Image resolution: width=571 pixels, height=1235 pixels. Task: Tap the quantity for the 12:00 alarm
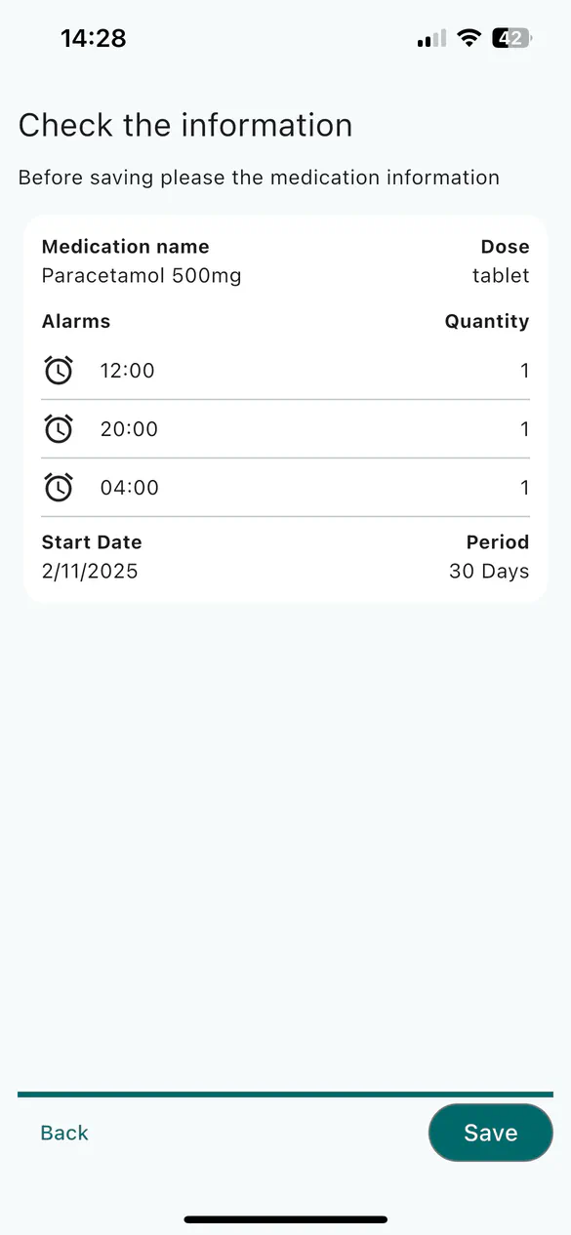(525, 371)
